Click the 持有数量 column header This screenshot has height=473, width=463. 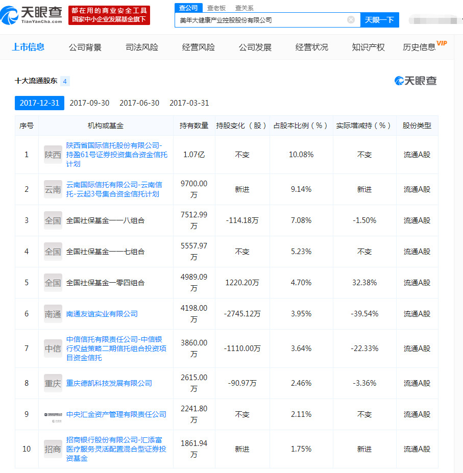pos(194,126)
